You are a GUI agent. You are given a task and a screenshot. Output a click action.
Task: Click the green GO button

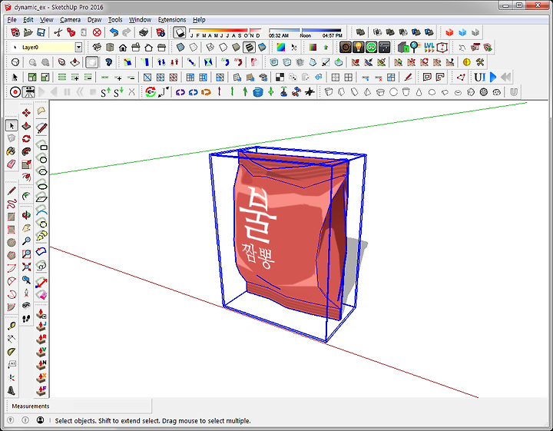coord(372,48)
